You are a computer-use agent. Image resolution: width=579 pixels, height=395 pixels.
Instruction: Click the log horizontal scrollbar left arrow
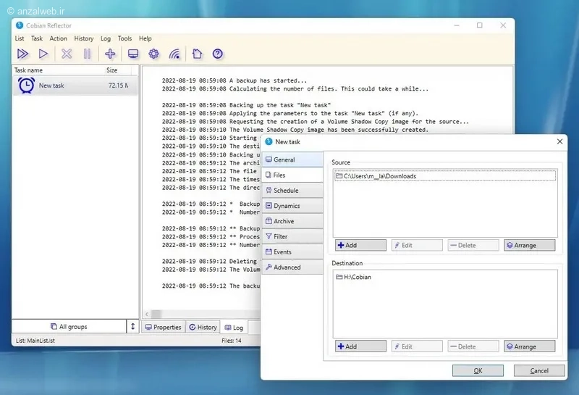coord(147,315)
